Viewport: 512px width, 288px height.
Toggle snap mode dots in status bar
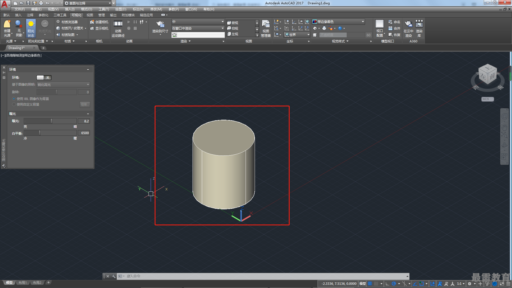tap(376, 284)
